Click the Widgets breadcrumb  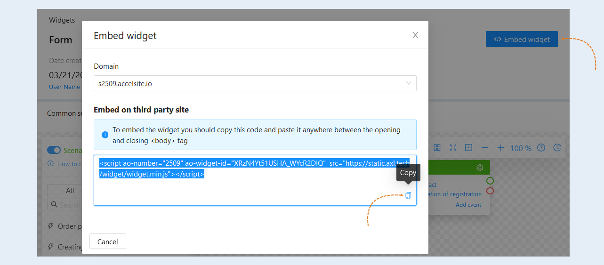click(x=62, y=20)
